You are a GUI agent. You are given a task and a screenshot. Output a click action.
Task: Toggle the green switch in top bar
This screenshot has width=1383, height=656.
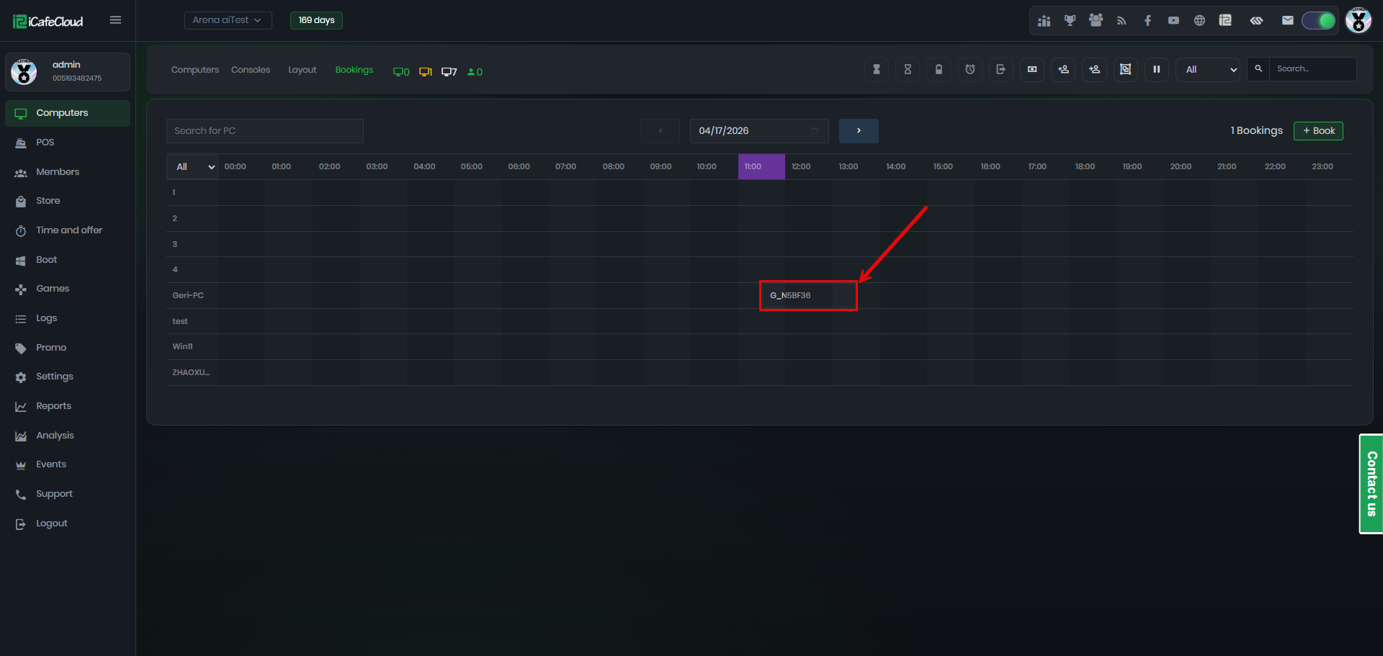[1318, 20]
